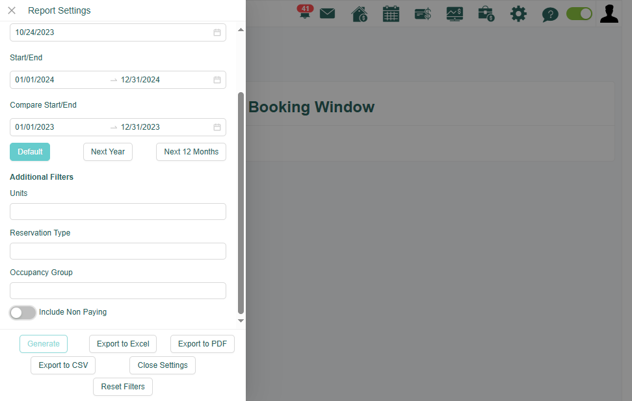Click Export to Excel
632x401 pixels.
click(123, 344)
